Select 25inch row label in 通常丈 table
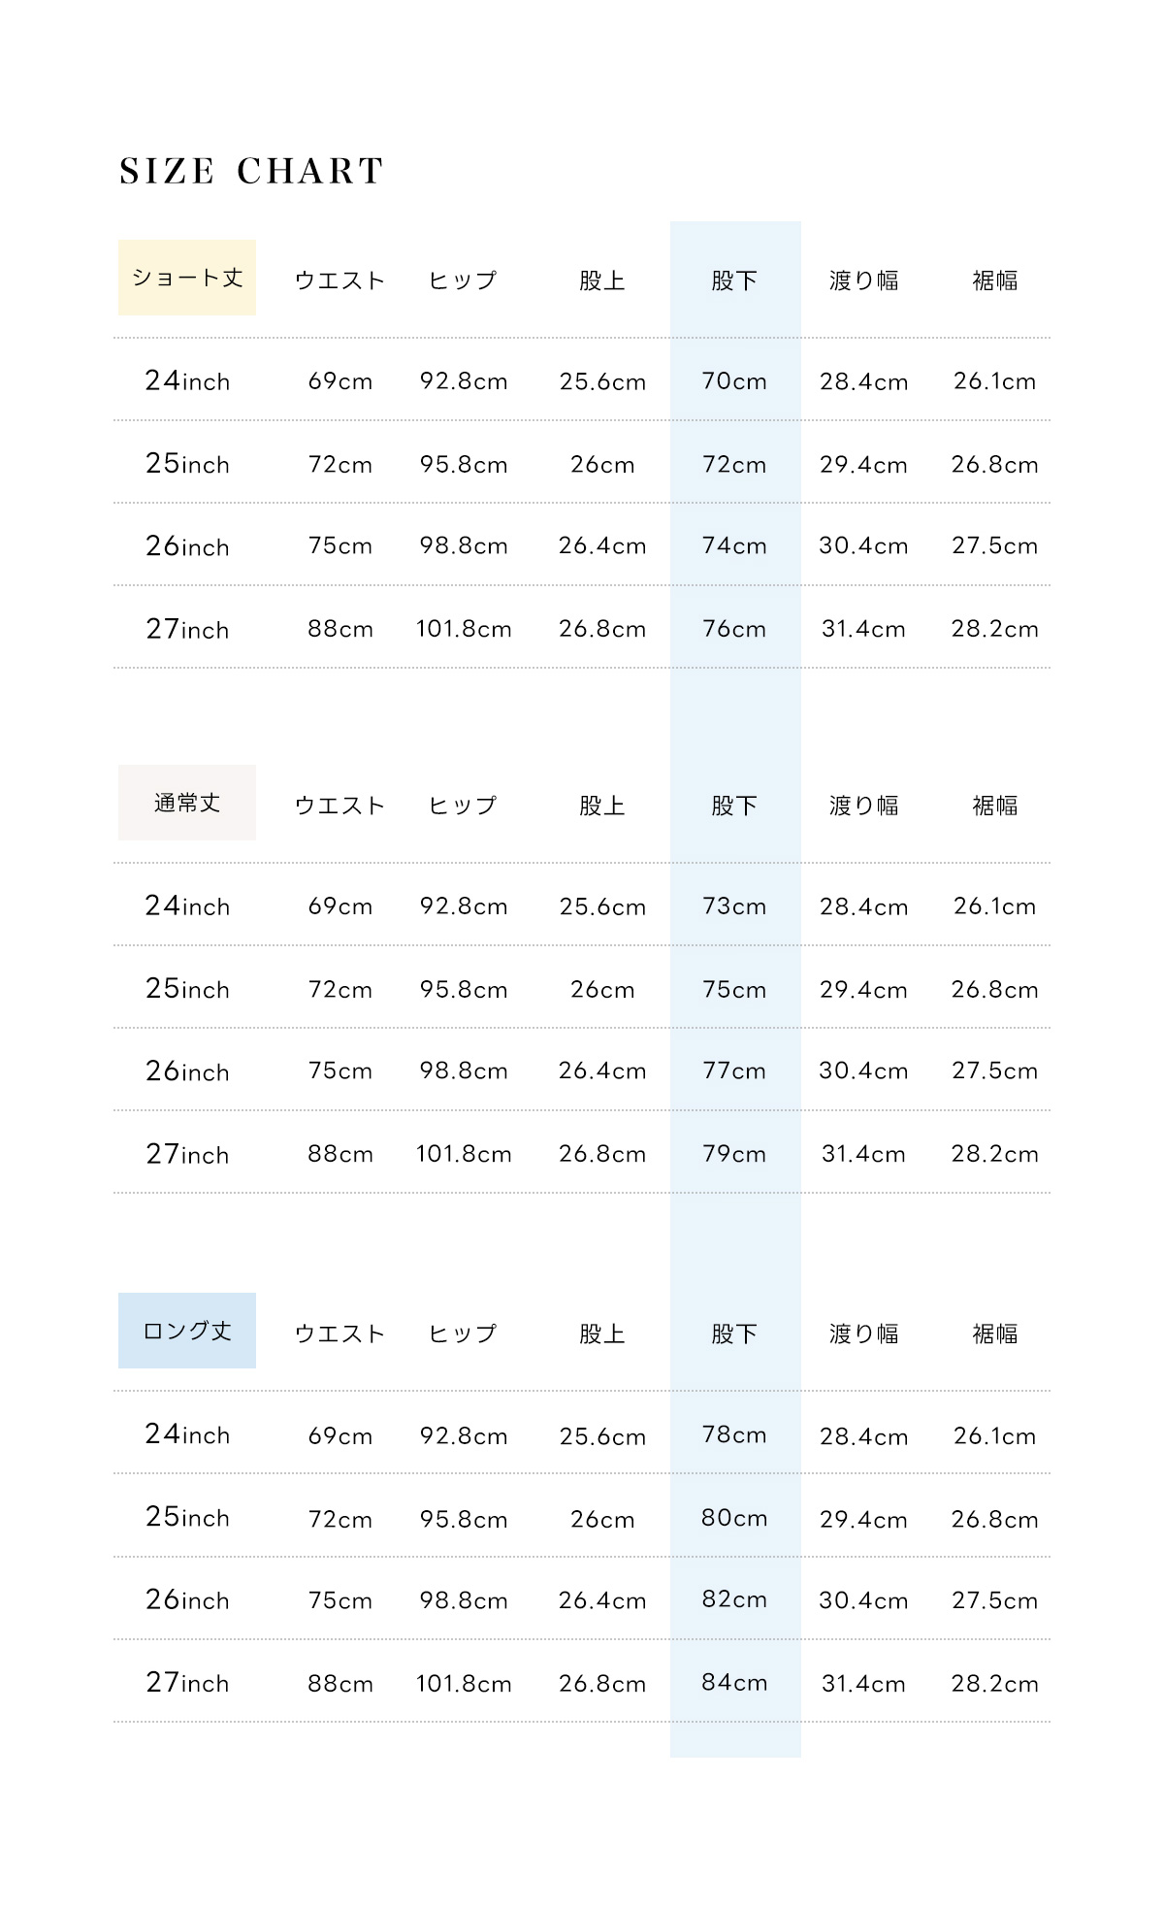This screenshot has width=1164, height=1910. point(187,989)
